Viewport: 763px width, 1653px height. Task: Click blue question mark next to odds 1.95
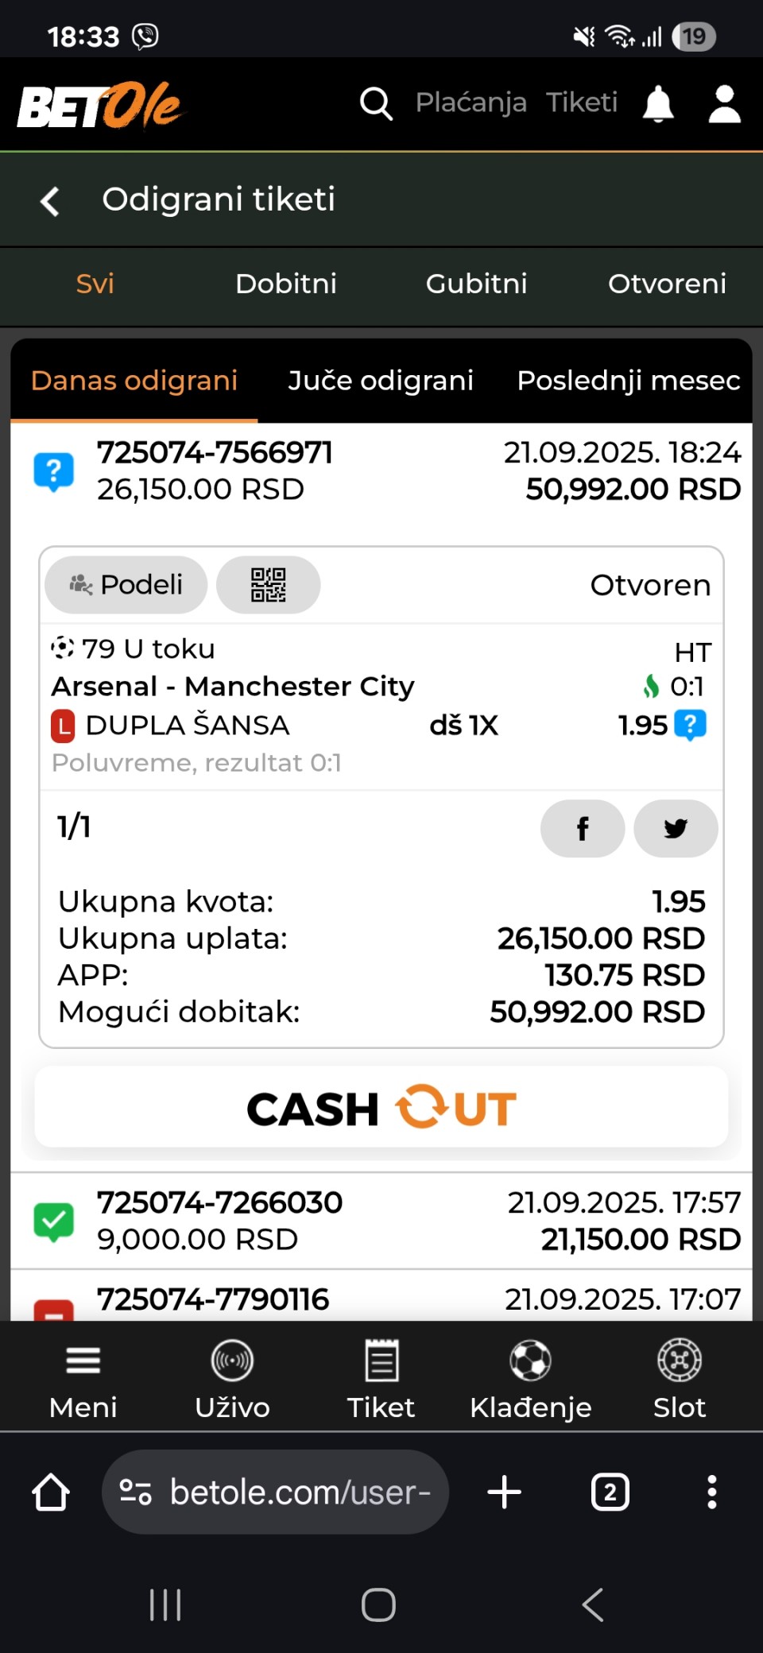coord(690,726)
